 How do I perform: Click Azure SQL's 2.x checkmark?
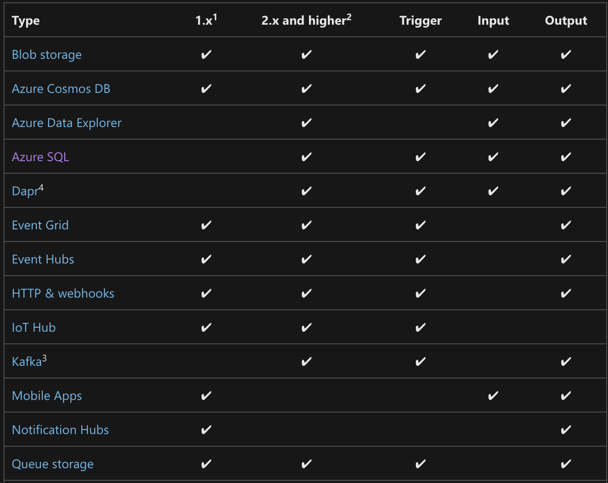307,157
